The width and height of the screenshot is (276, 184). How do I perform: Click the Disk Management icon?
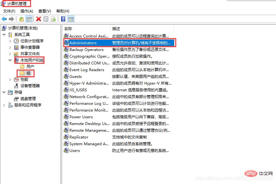(16, 99)
